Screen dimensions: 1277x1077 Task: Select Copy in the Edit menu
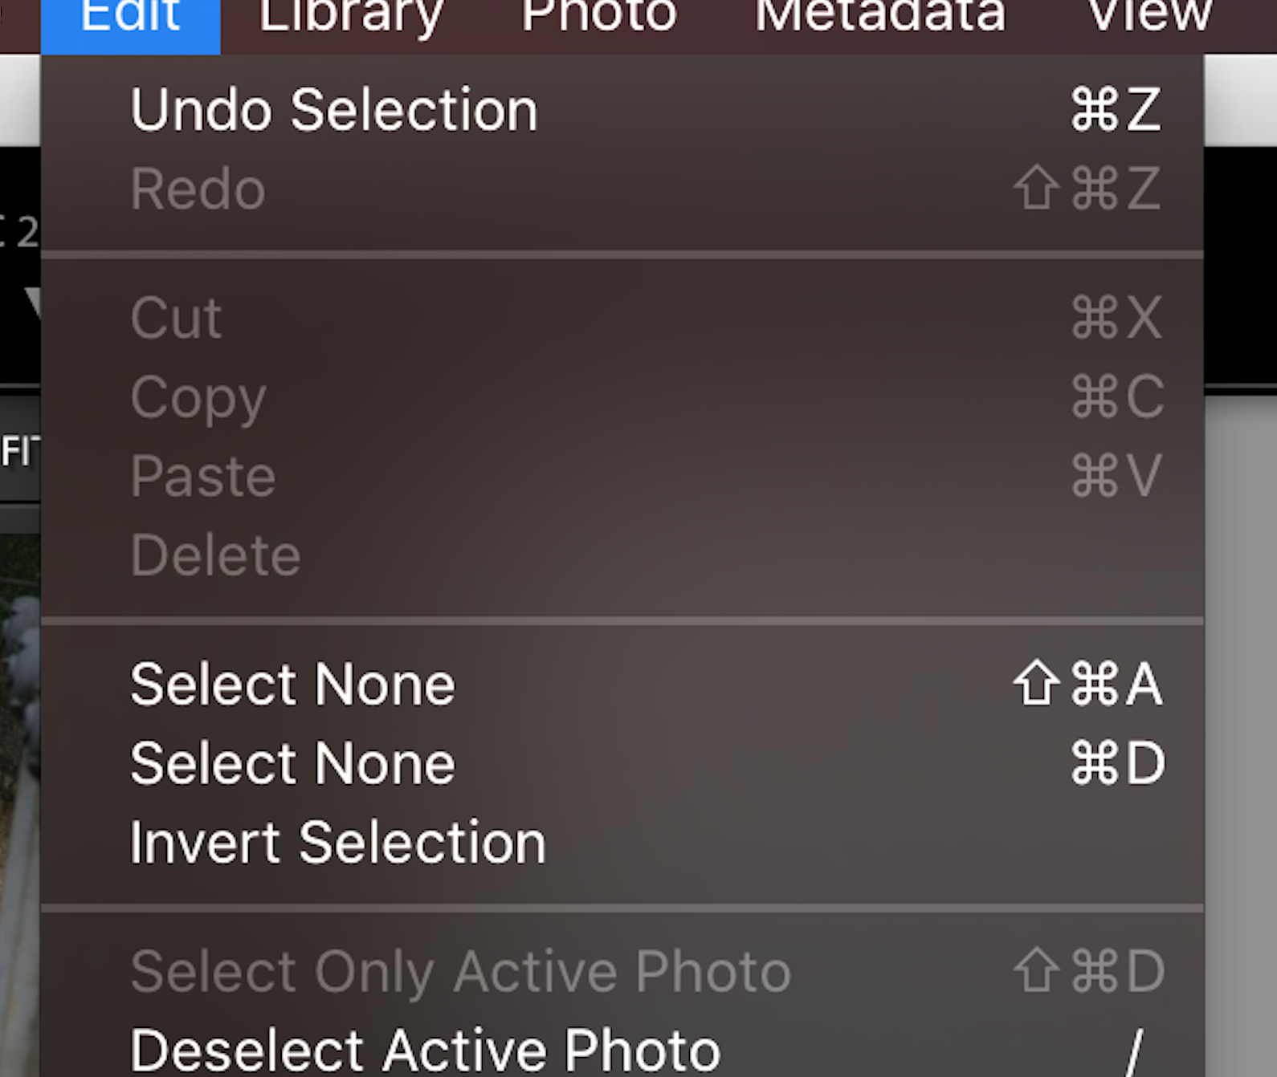click(x=198, y=397)
